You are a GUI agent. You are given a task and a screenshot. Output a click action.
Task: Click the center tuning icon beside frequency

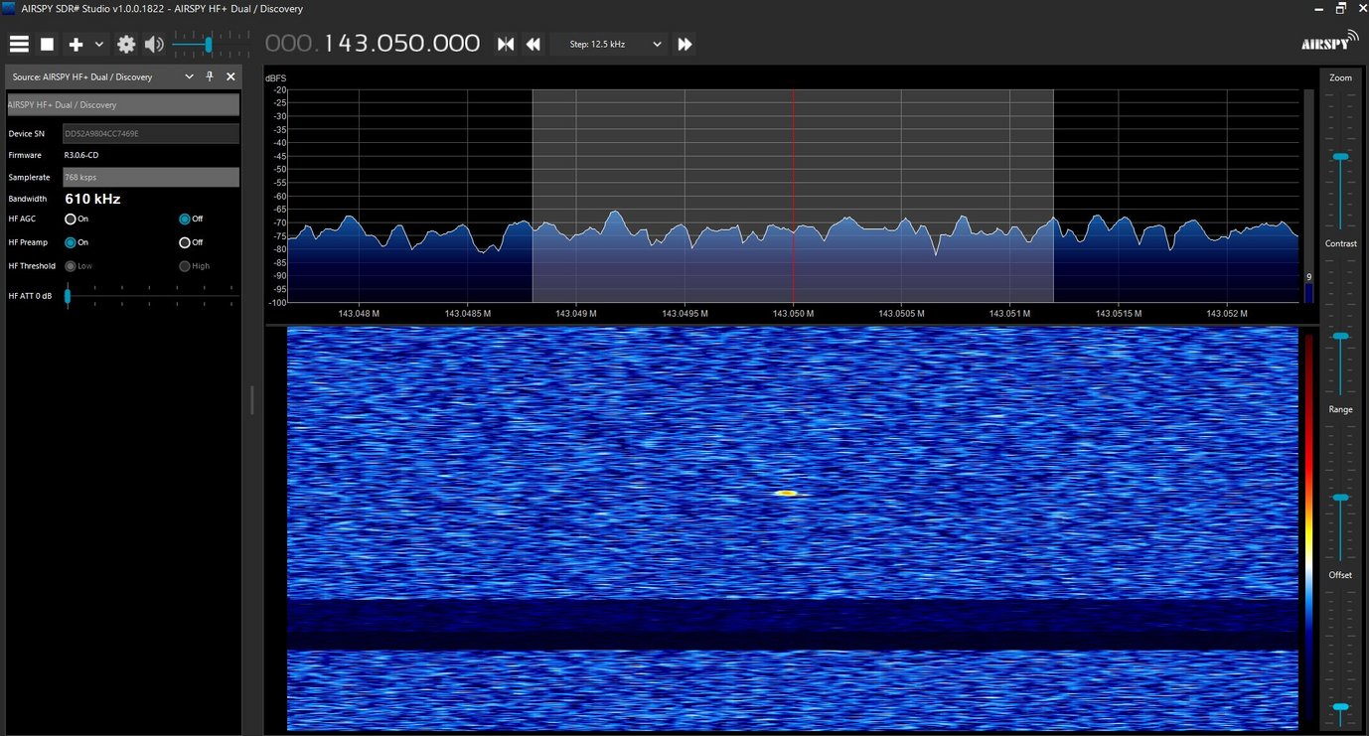(x=506, y=44)
